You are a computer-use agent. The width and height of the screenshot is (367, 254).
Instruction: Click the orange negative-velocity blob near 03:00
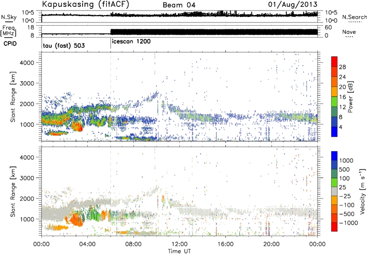[76, 220]
